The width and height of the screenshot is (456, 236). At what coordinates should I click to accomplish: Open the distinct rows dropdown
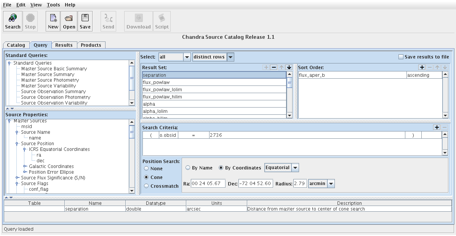point(230,57)
